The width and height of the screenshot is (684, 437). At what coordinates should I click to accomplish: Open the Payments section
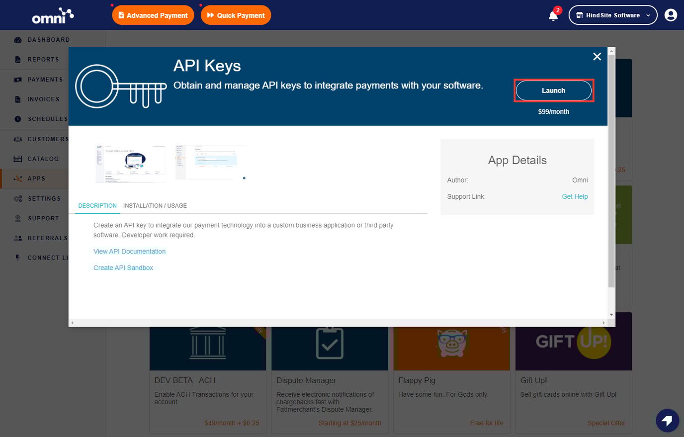tap(46, 80)
